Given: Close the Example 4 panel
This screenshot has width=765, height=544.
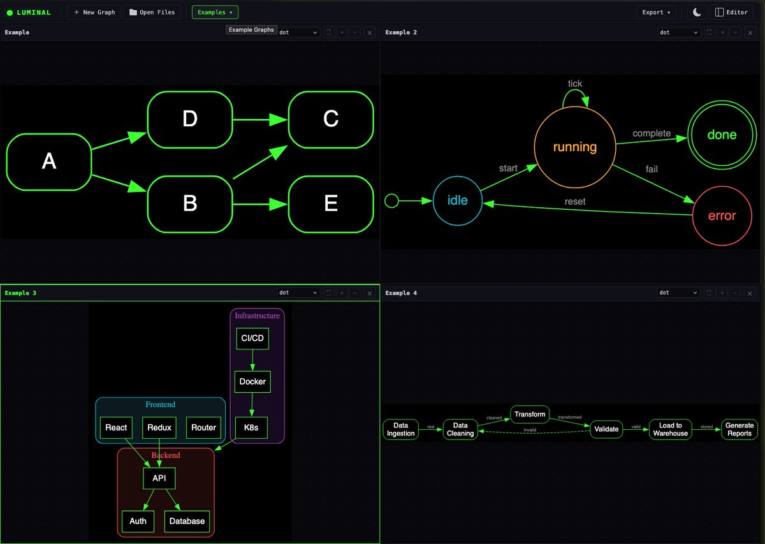Looking at the screenshot, I should (750, 293).
